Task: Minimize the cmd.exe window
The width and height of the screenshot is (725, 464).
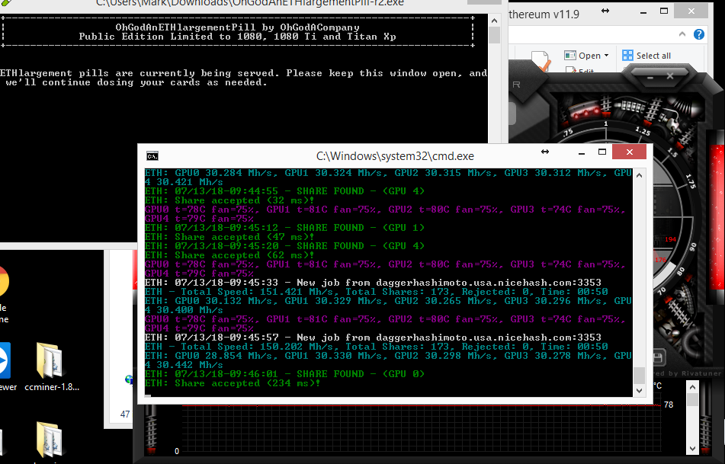Action: click(x=582, y=152)
